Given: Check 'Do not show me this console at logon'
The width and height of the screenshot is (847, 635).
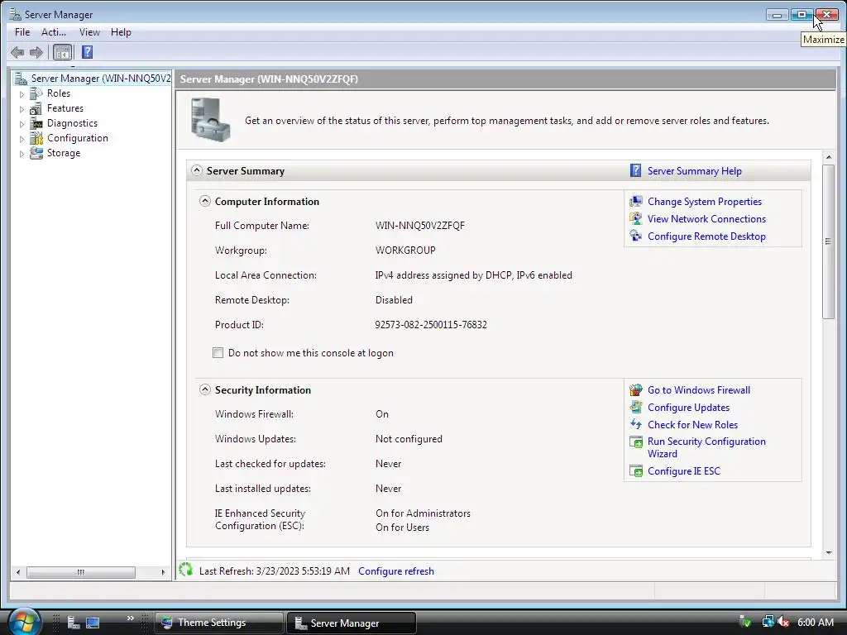Looking at the screenshot, I should 218,352.
